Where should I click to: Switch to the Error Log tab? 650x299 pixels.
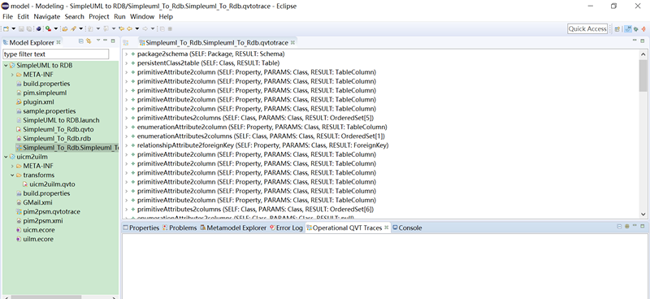click(x=286, y=227)
